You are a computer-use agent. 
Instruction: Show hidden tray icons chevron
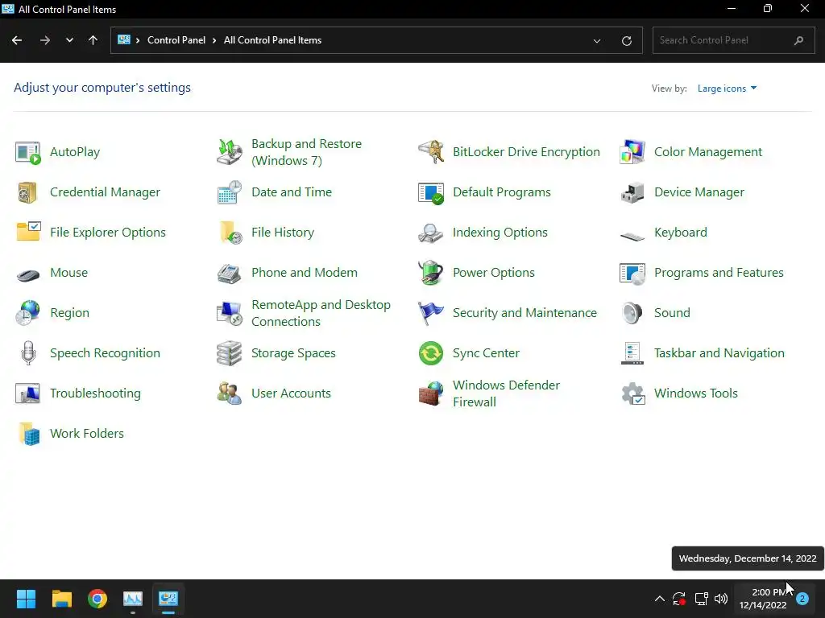[x=659, y=599]
